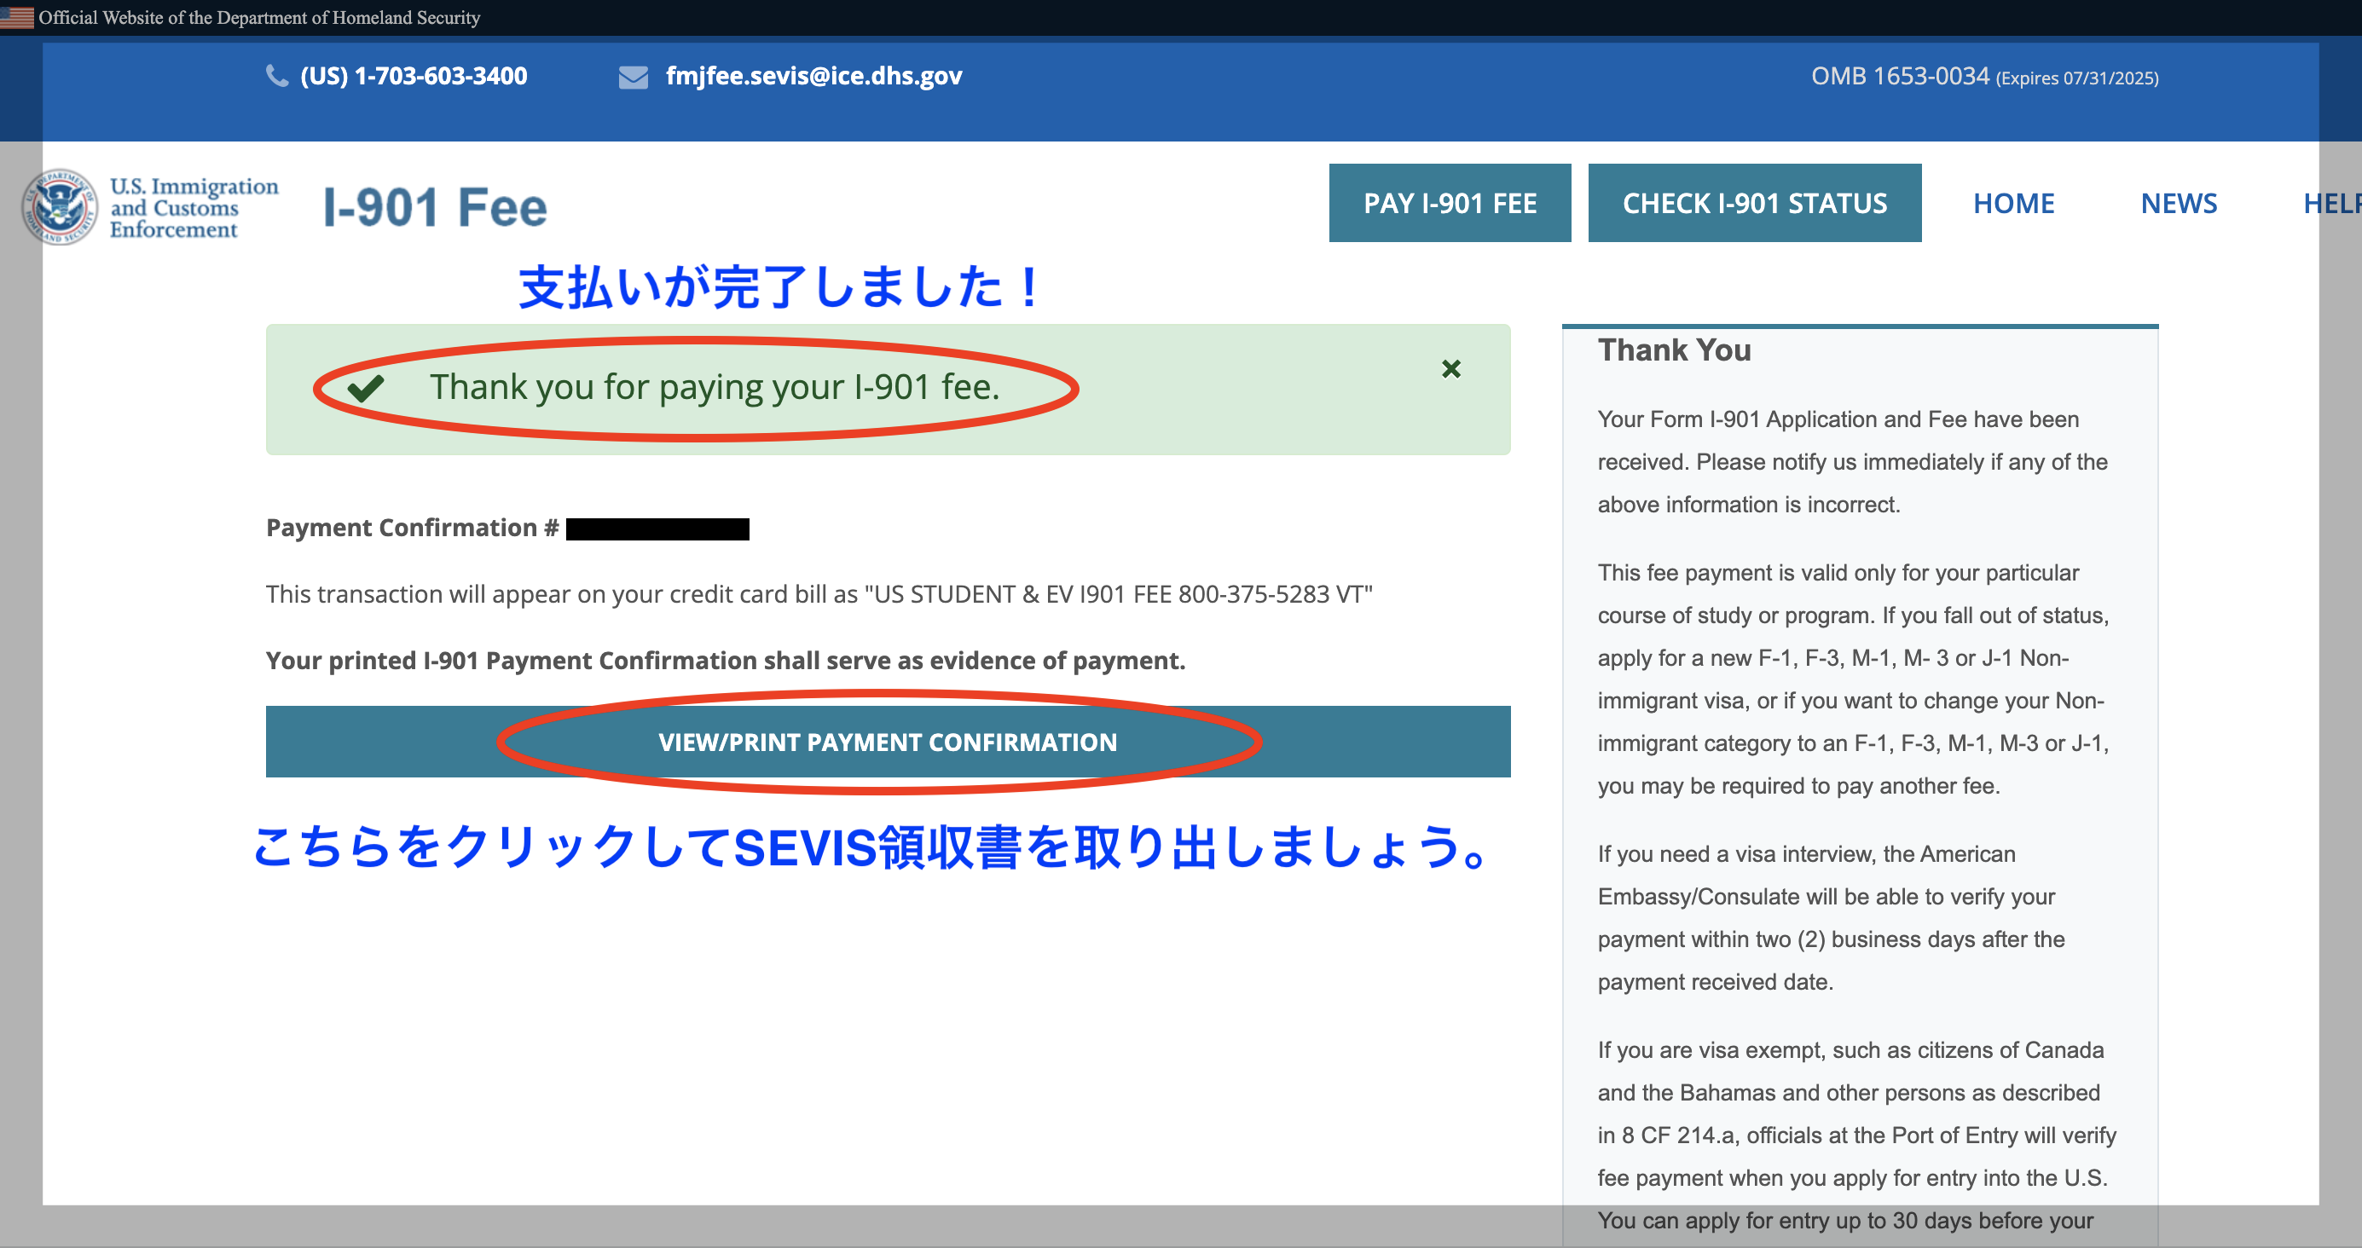Click the 'This fee payment is valid only' paragraph
The width and height of the screenshot is (2362, 1248).
tap(1853, 679)
